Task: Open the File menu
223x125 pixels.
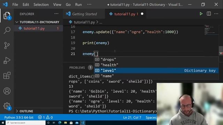Action: pos(15,5)
